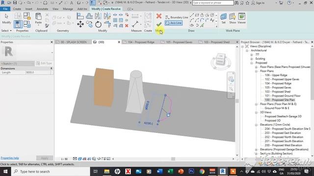Open the Add-Ins ribbon tab
The width and height of the screenshot is (314, 176).
(82, 9)
